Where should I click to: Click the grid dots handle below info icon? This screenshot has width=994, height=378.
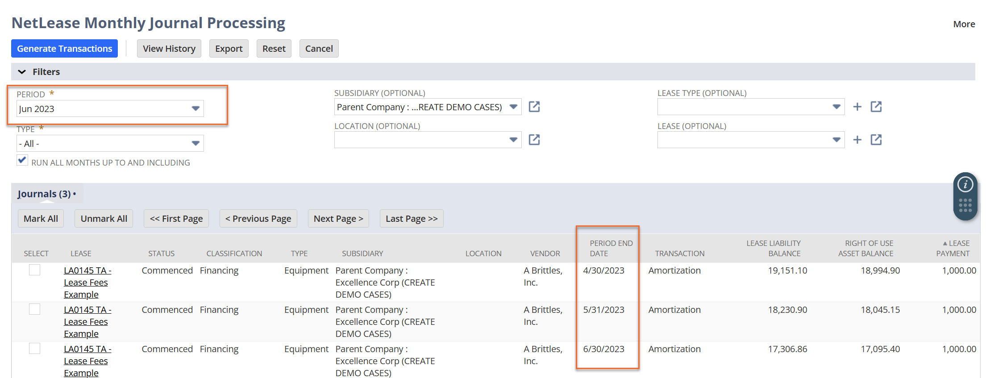tap(965, 205)
